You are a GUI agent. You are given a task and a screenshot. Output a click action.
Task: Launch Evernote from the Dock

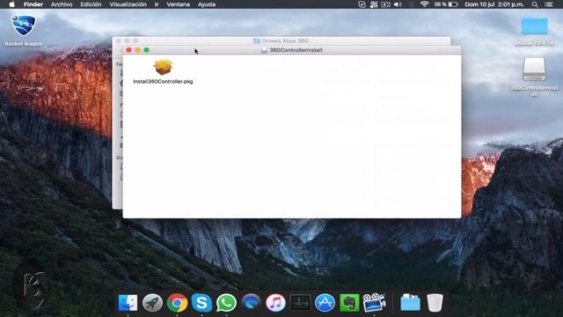click(x=349, y=303)
